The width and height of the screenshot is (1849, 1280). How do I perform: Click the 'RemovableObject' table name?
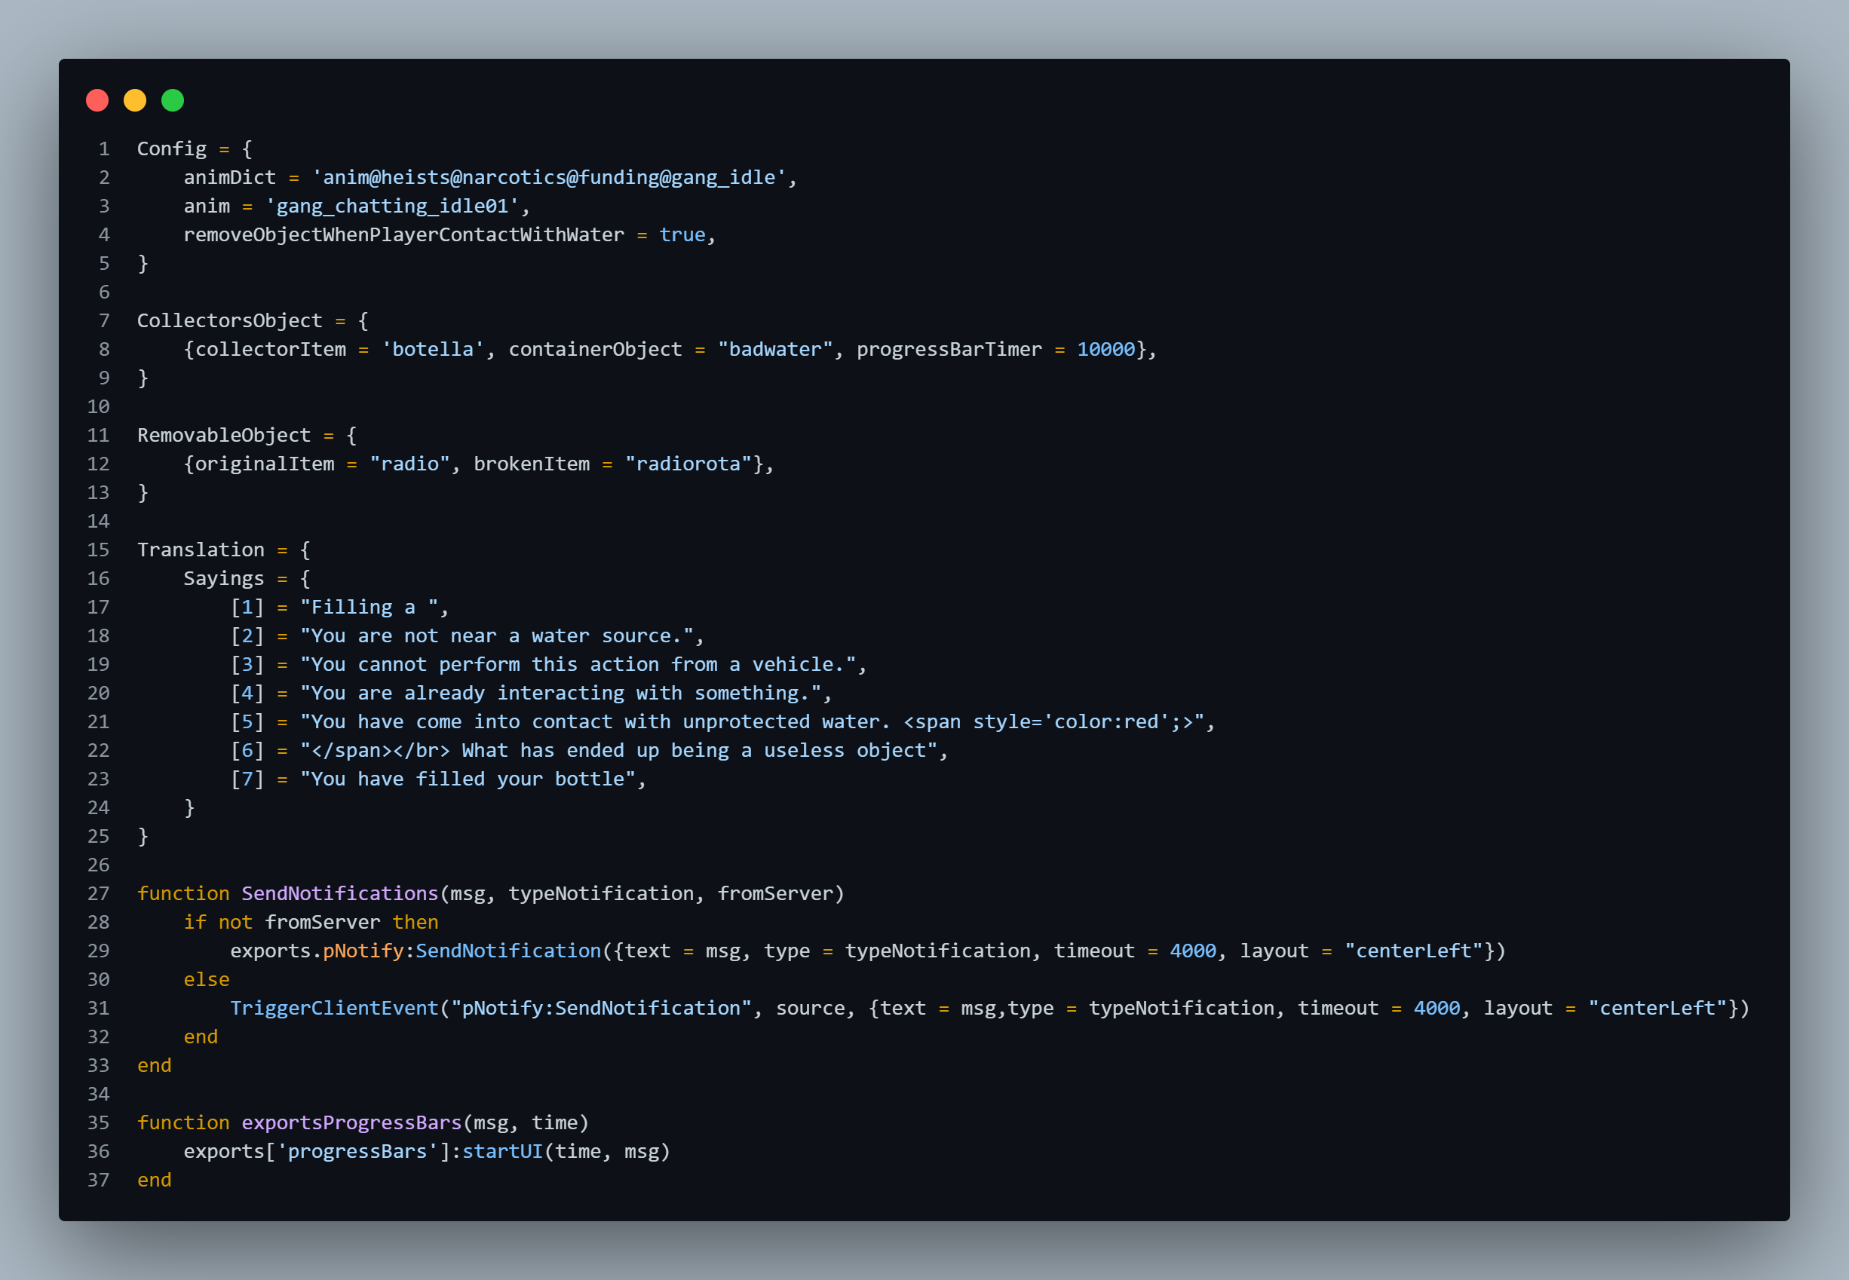(x=224, y=436)
